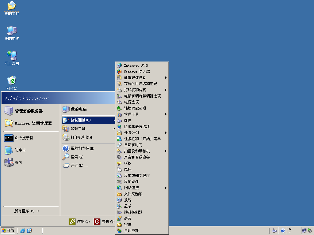Open the 我的文档 desktop icon
The height and width of the screenshot is (235, 314).
pyautogui.click(x=12, y=8)
